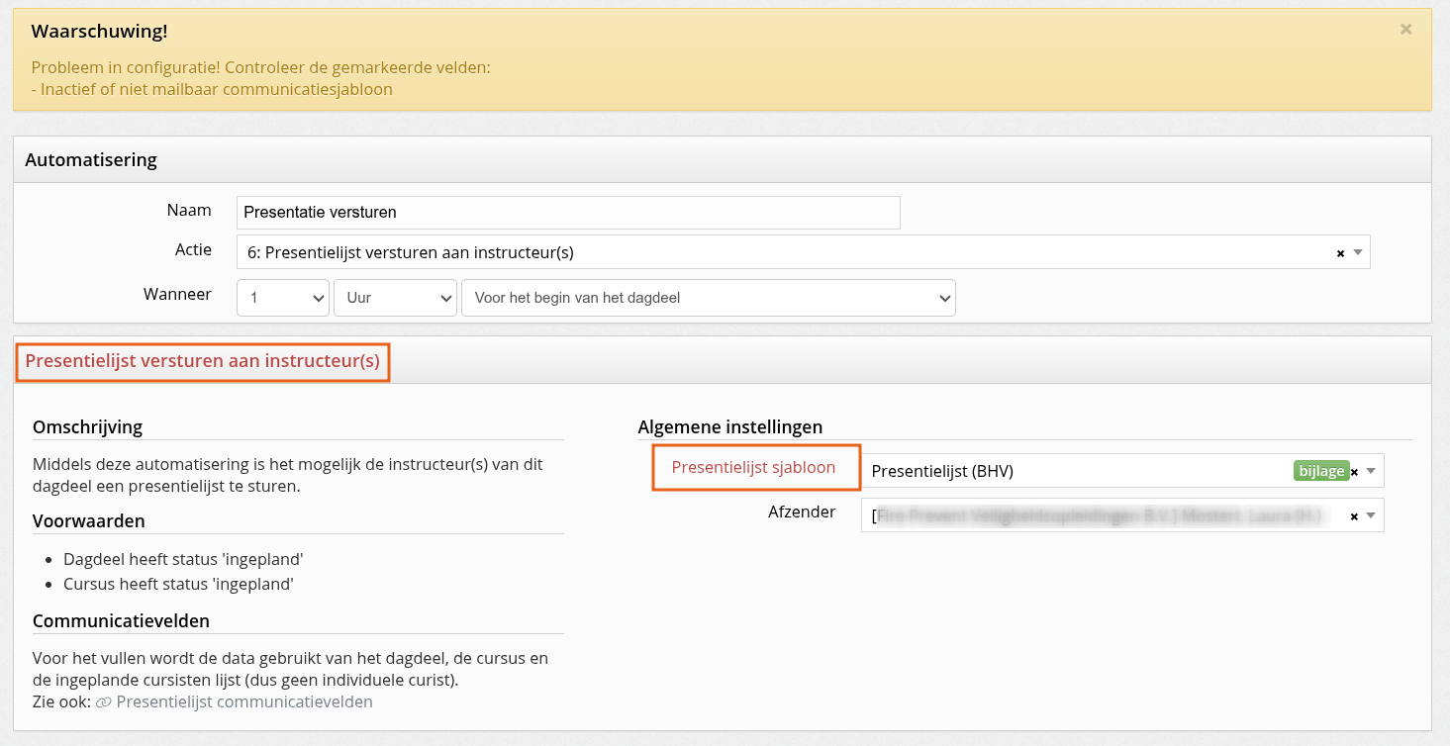Screen dimensions: 1450x746
Task: Remove the selected Afzender value
Action: point(1354,516)
